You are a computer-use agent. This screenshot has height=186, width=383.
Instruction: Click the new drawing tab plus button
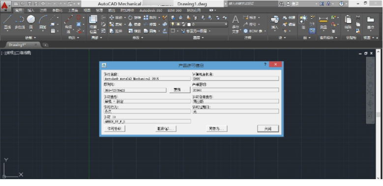click(45, 45)
